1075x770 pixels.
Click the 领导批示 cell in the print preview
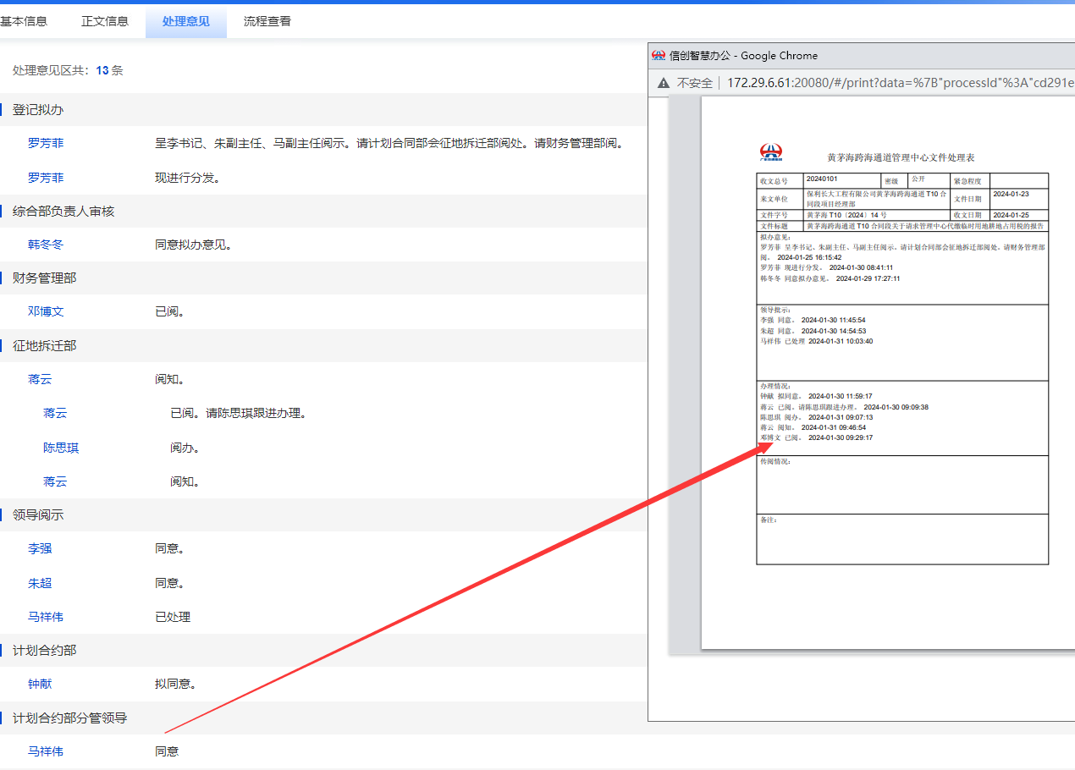click(x=902, y=343)
